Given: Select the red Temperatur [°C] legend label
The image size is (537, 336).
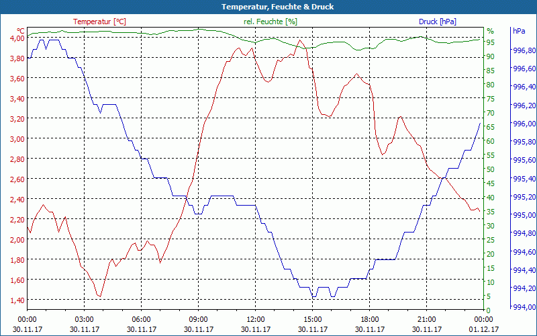Looking at the screenshot, I should click(x=99, y=22).
